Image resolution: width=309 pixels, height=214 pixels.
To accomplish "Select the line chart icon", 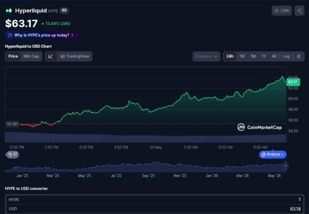I will pos(51,56).
